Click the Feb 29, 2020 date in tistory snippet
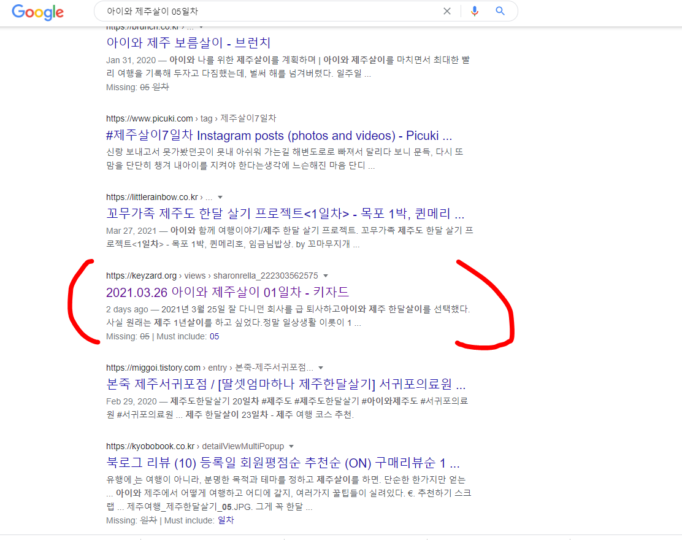 [131, 401]
